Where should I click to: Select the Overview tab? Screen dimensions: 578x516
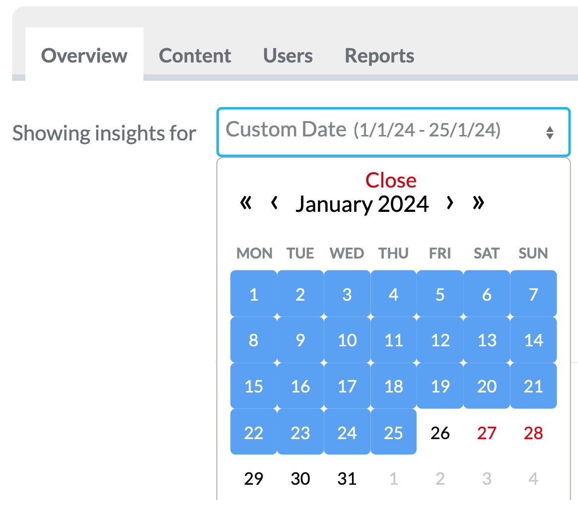pyautogui.click(x=84, y=56)
